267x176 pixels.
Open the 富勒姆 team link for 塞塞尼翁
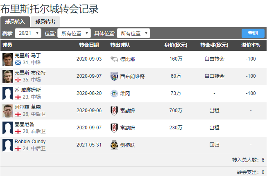129,128
